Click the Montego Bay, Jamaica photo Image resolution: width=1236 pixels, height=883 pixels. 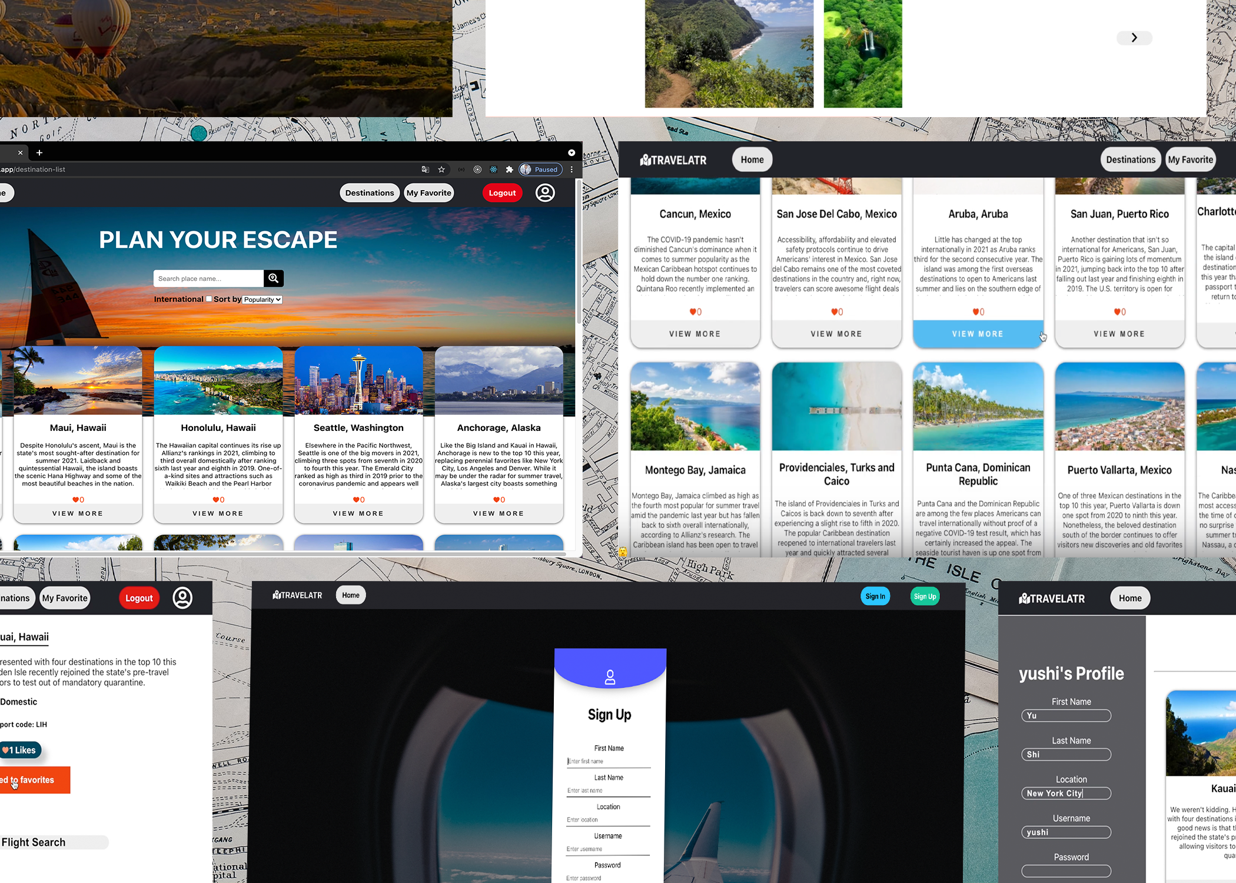[695, 406]
